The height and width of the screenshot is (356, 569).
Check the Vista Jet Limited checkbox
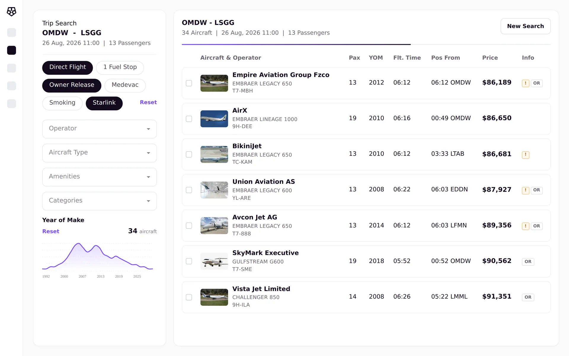pyautogui.click(x=189, y=297)
